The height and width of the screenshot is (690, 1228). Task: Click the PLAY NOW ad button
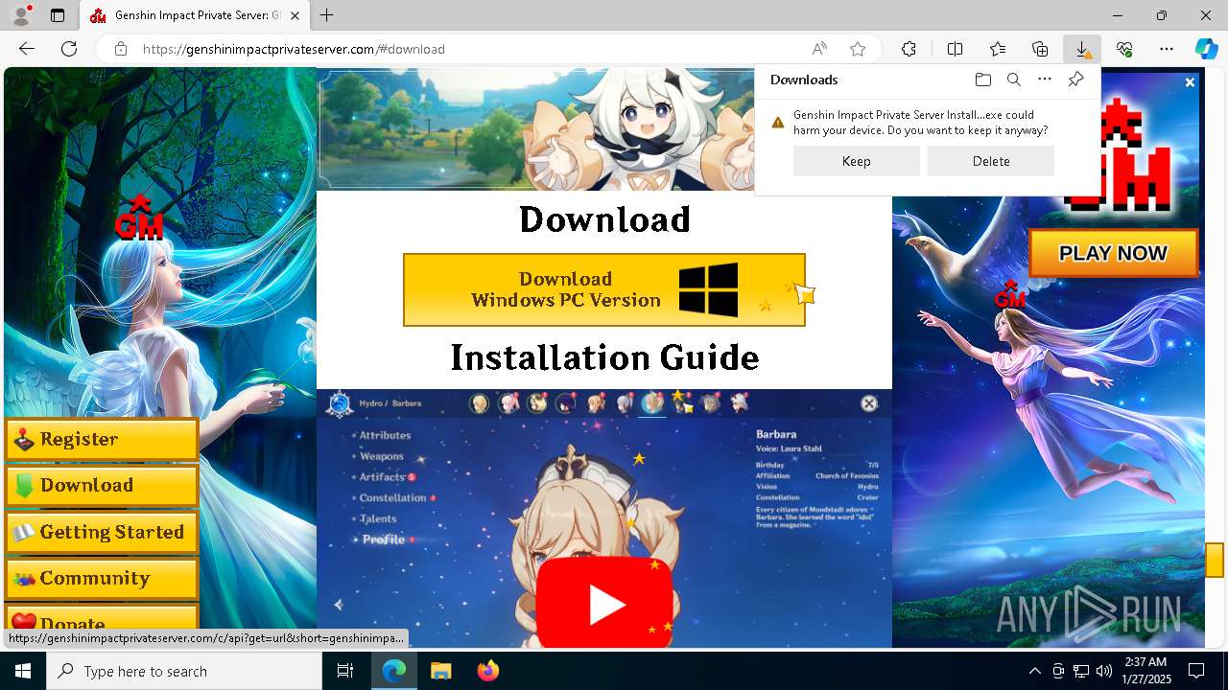coord(1113,253)
